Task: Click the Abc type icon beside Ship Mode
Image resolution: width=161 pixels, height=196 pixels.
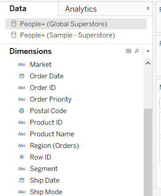Action: point(22,192)
